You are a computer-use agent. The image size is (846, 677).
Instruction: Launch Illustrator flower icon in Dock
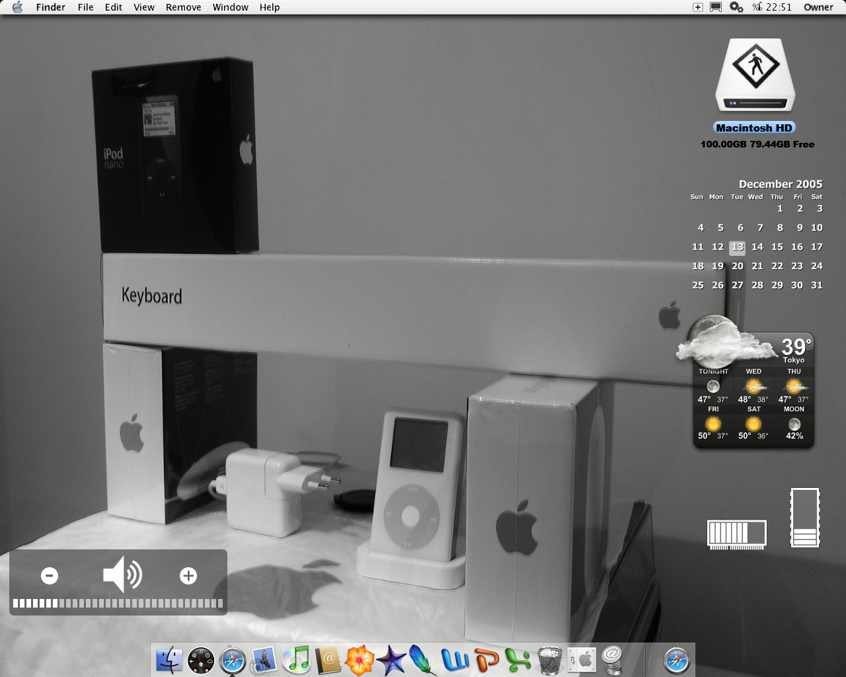(360, 660)
